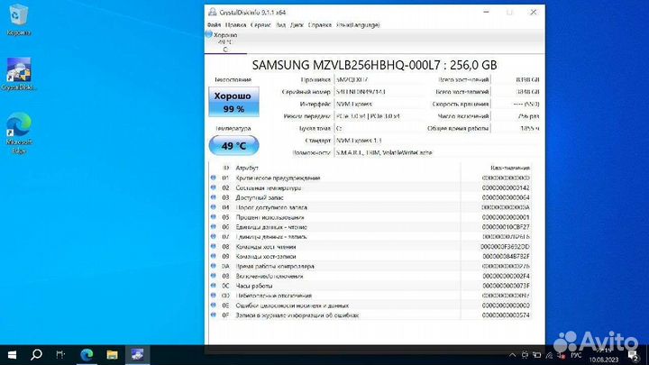Image resolution: width=649 pixels, height=365 pixels.
Task: Click the status dot of attribute 0A
Action: [213, 266]
